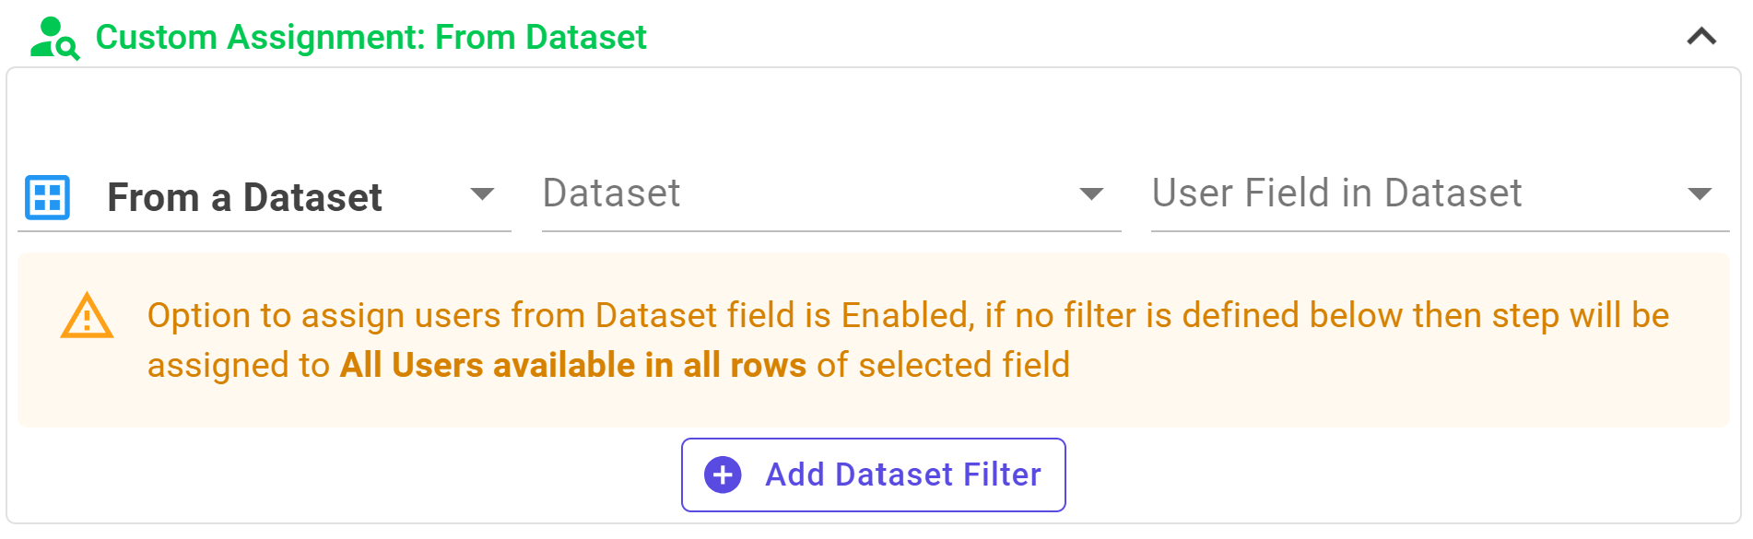
Task: Click the Custom Assignment: From Dataset heading
Action: click(371, 38)
